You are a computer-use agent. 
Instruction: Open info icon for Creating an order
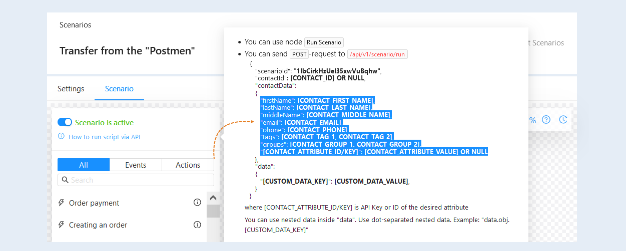[x=197, y=225]
